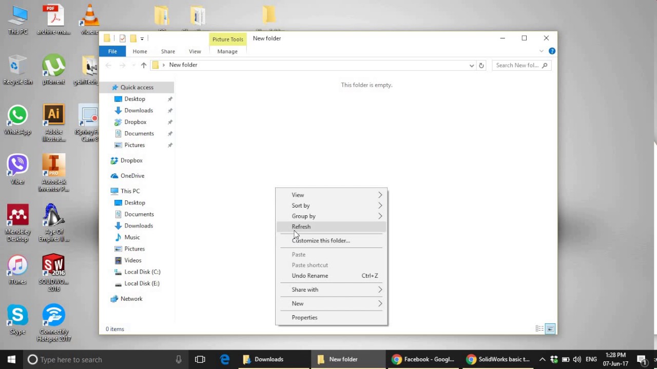
Task: Open Skype desktop shortcut
Action: (x=17, y=320)
